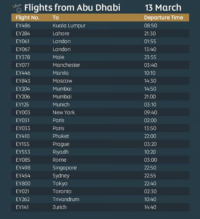This screenshot has width=200, height=219.
Task: Select flight EY284 to Lahore
Action: tap(100, 34)
